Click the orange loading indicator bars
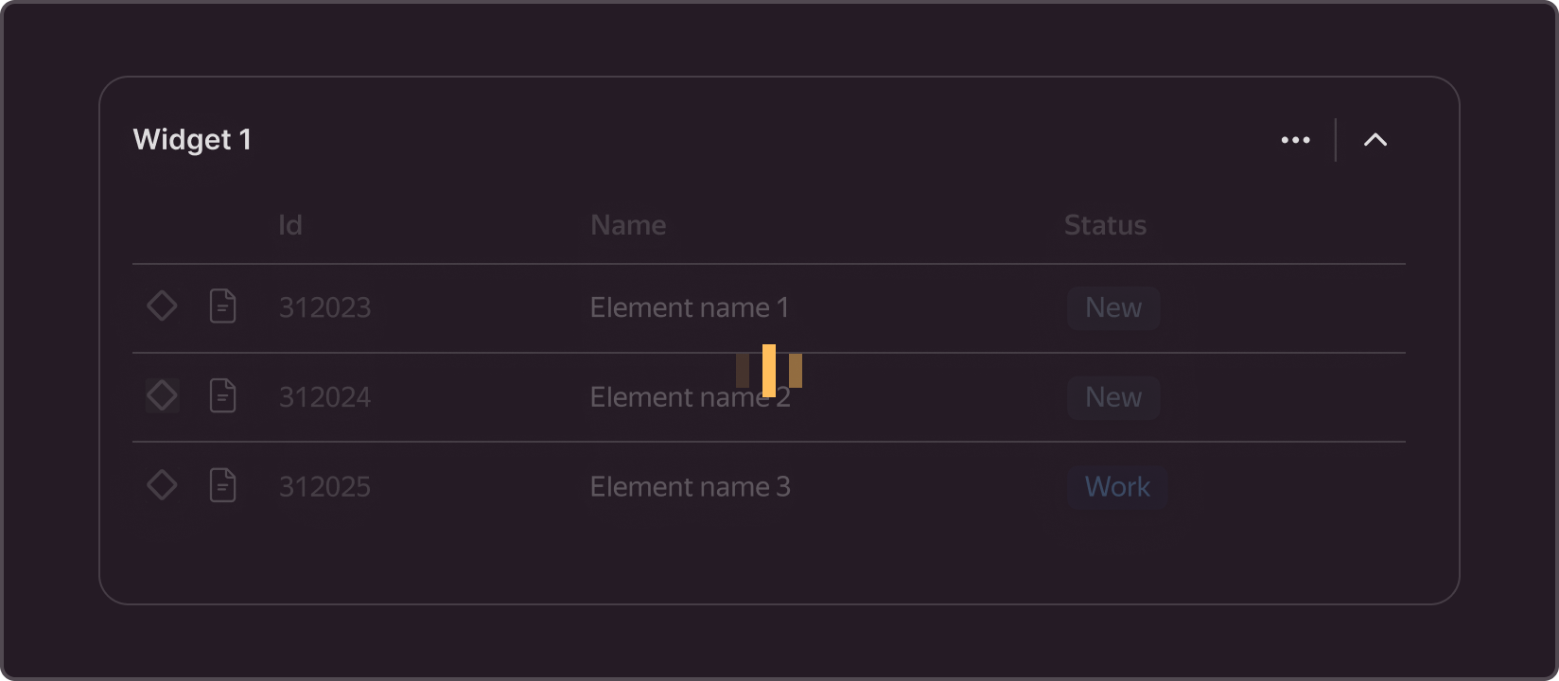 click(x=769, y=371)
